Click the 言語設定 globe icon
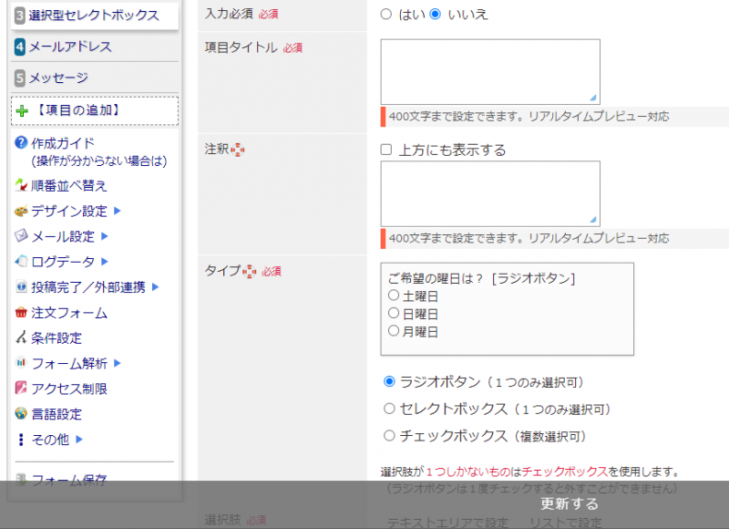The height and width of the screenshot is (529, 729). (22, 414)
